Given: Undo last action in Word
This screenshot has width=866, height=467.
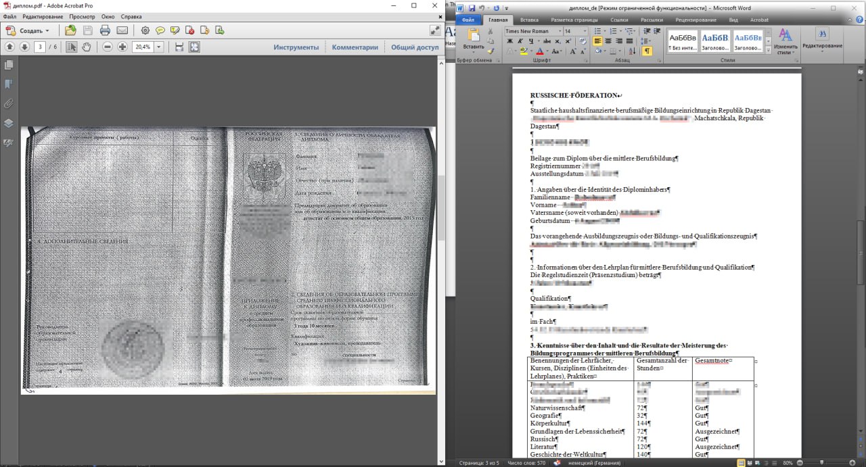Looking at the screenshot, I should click(481, 8).
